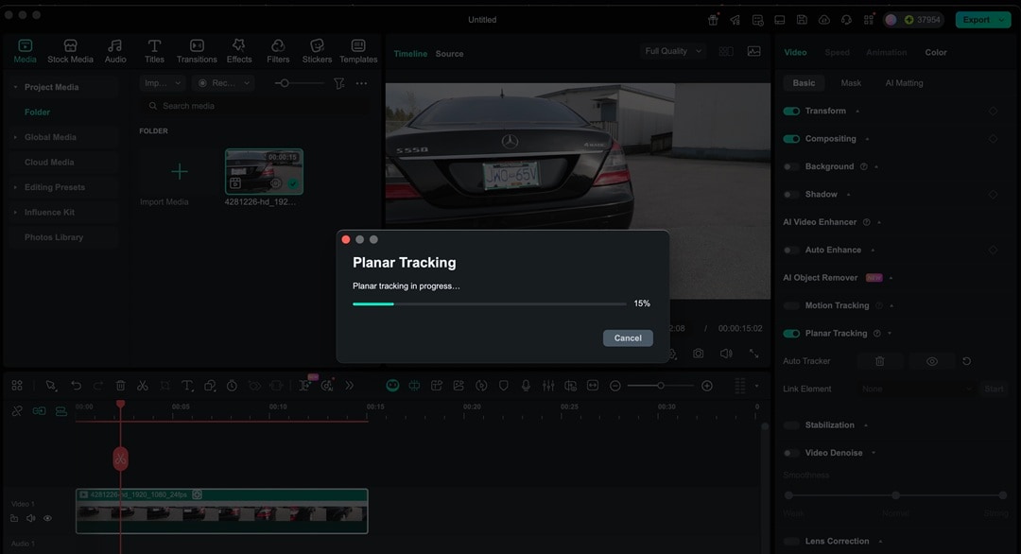Click the cloud upload icon in title bar
1021x554 pixels.
[824, 20]
